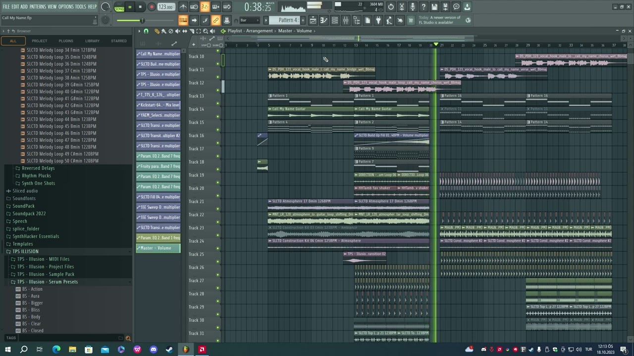Viewport: 634px width, 356px height.
Task: Toggle the link-to-controller icon
Action: (x=216, y=20)
